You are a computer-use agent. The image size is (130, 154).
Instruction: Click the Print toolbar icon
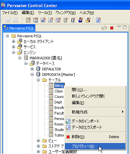click(x=15, y=20)
